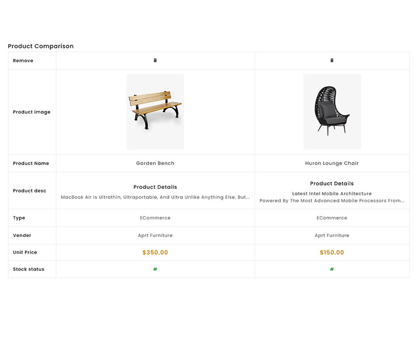Click Aprt Furniture vendor for Garden Bench
The height and width of the screenshot is (359, 417).
point(155,235)
